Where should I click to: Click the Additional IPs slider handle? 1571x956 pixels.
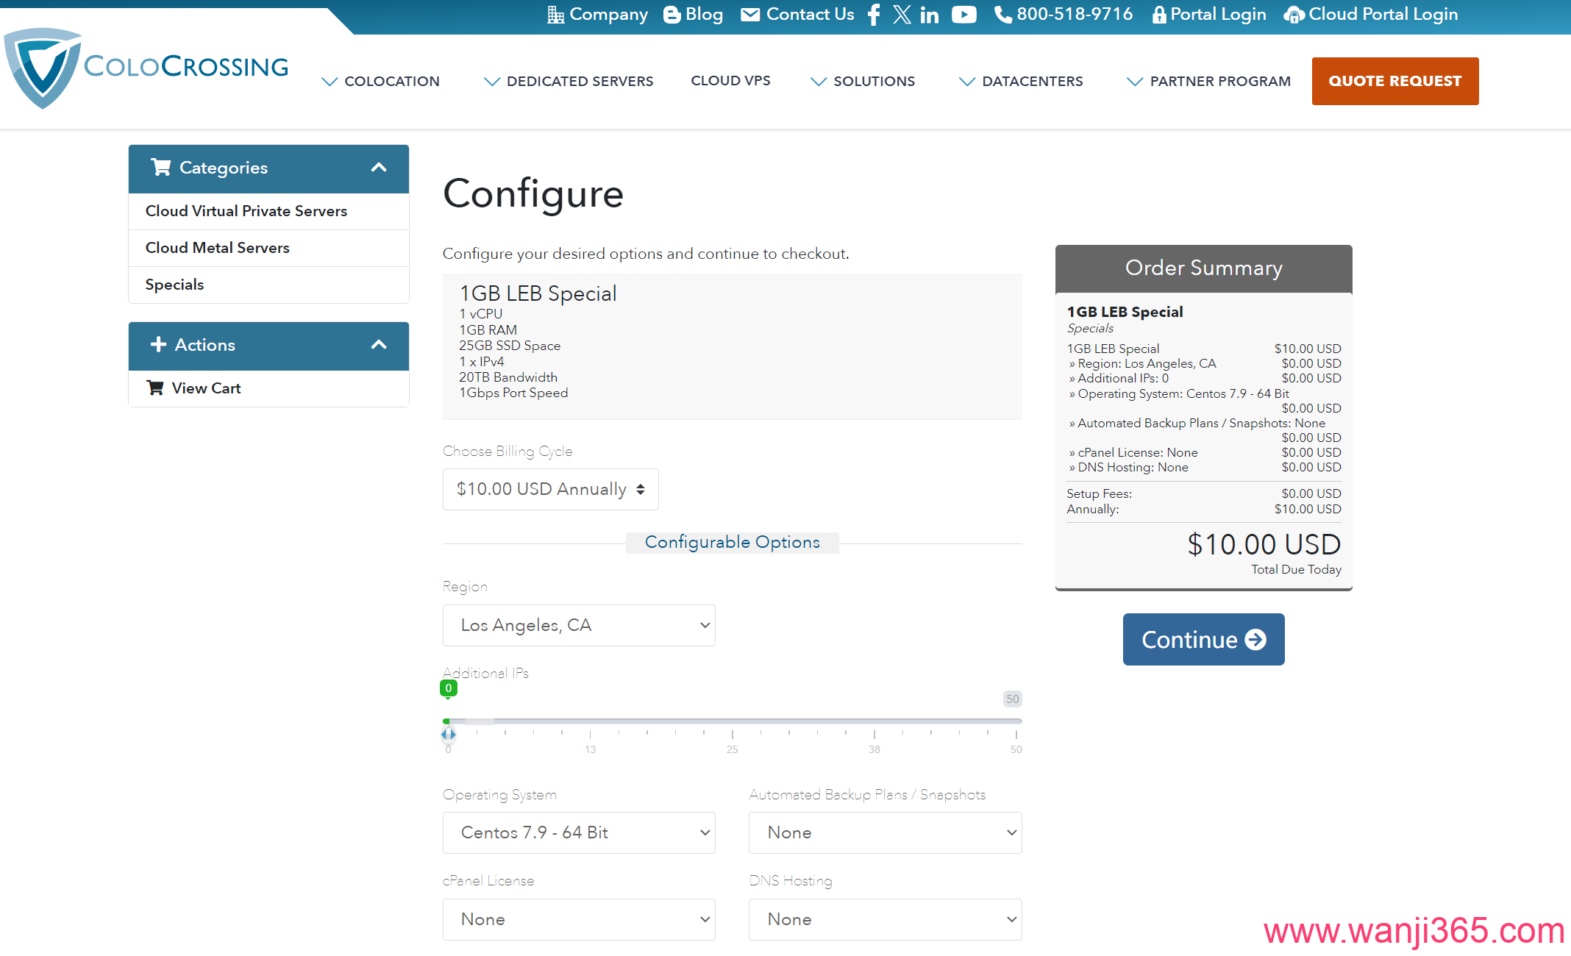tap(448, 734)
